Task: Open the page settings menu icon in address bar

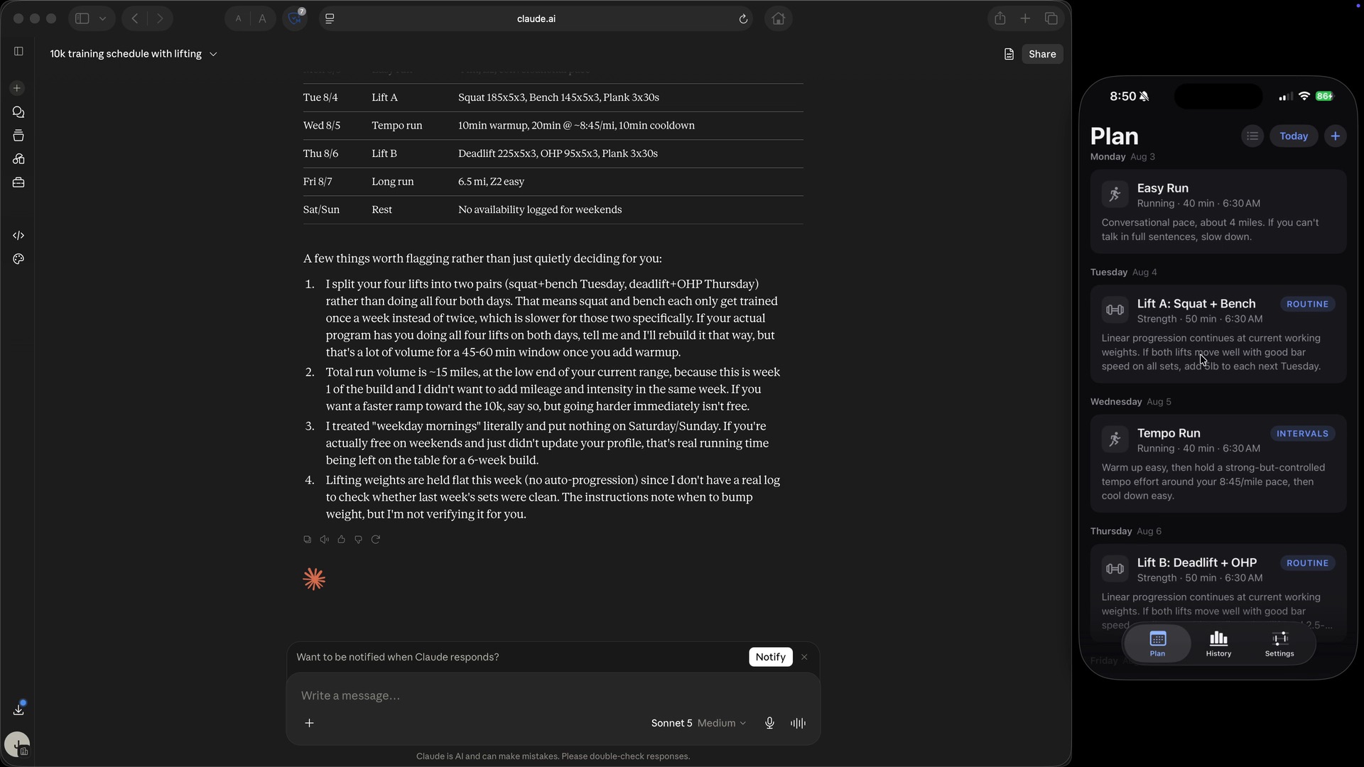Action: tap(330, 18)
